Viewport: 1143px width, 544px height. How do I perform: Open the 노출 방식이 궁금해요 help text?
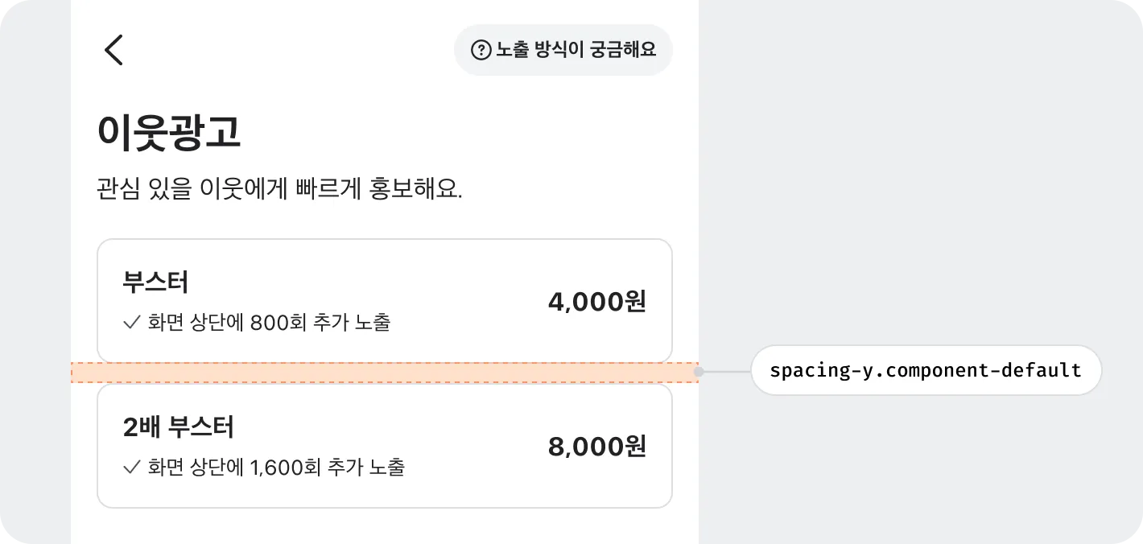(x=576, y=50)
